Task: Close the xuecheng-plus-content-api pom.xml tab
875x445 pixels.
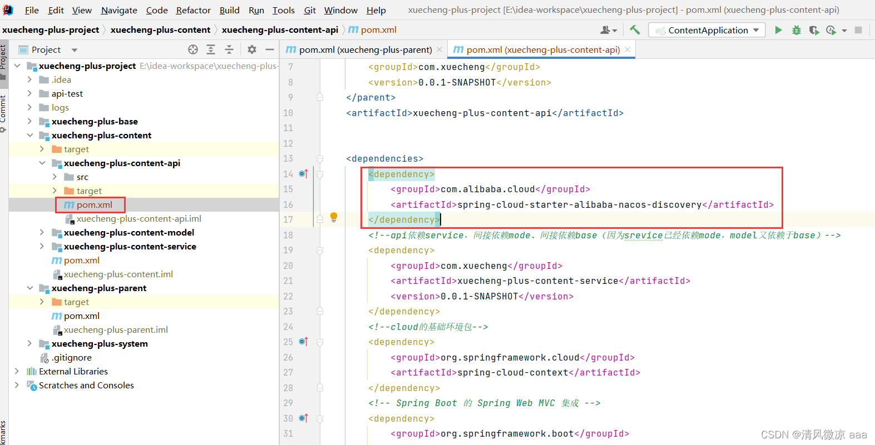Action: [627, 49]
